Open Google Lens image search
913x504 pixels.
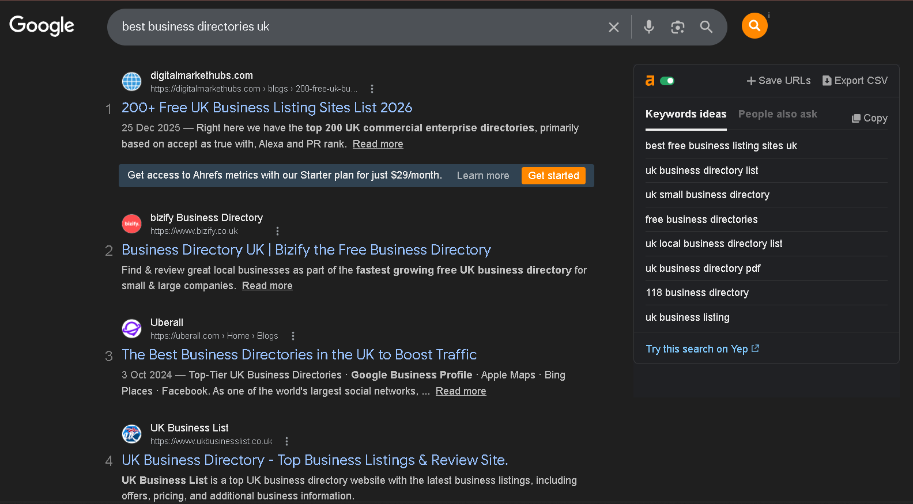[x=678, y=27]
